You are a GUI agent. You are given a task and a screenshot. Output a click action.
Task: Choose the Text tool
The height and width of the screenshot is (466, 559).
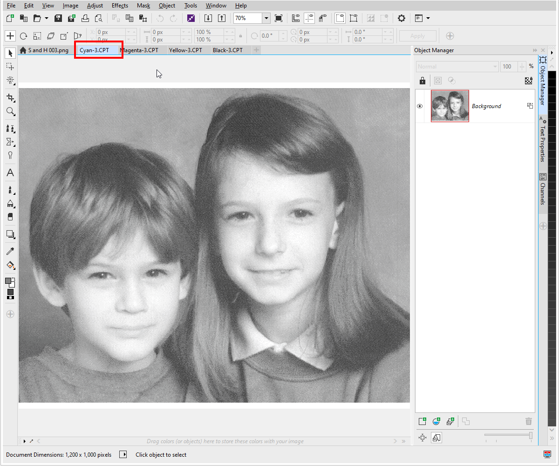click(x=10, y=172)
